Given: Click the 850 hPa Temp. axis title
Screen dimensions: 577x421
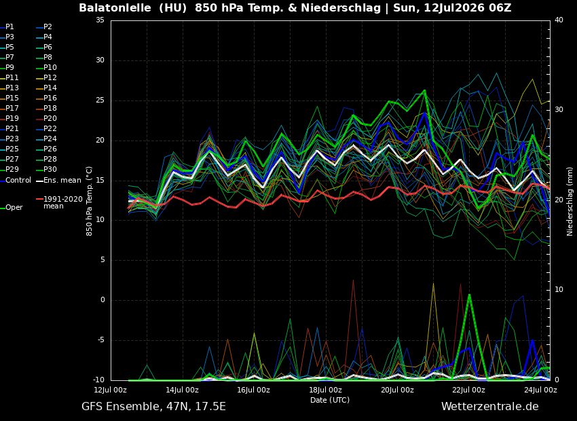Looking at the screenshot, I should coord(89,201).
